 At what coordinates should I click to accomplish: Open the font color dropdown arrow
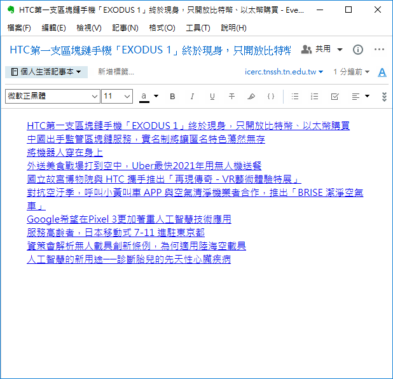click(156, 96)
